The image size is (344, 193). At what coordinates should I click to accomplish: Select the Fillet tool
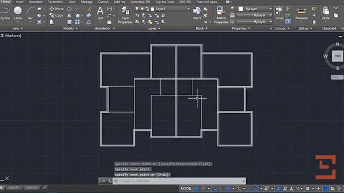coord(77,16)
